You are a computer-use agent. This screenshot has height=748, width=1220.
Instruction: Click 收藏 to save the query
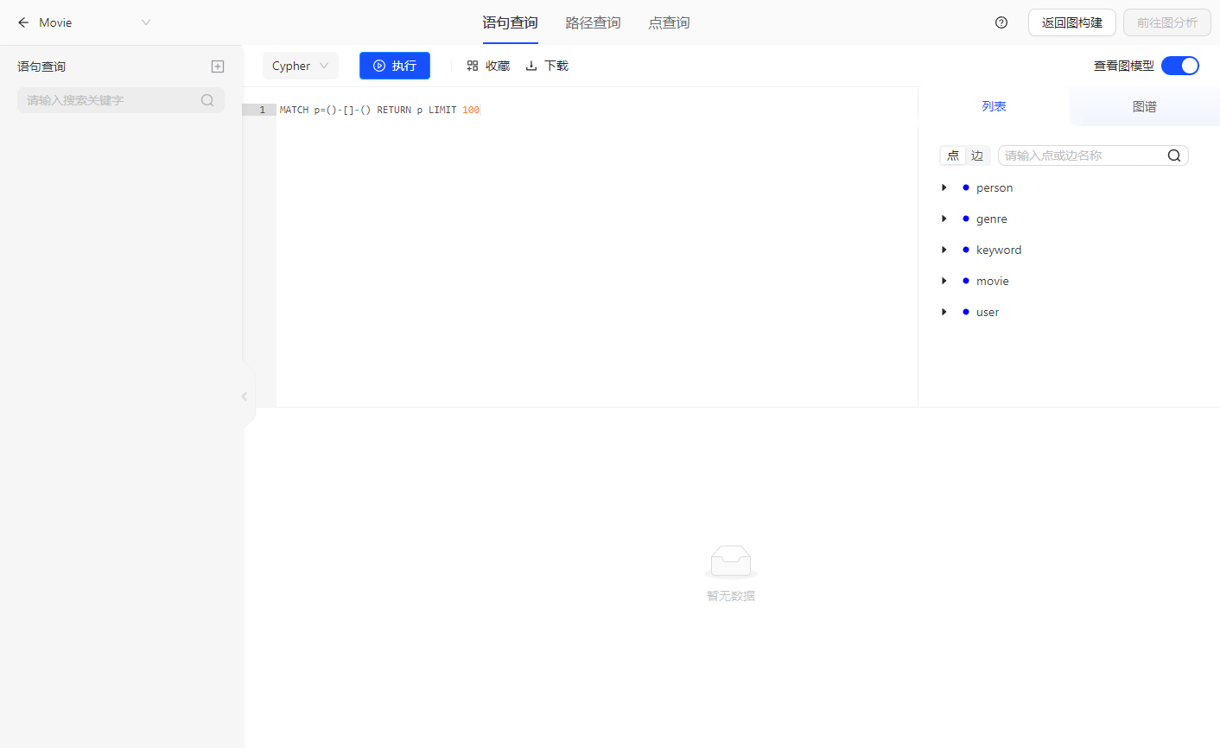pyautogui.click(x=488, y=66)
